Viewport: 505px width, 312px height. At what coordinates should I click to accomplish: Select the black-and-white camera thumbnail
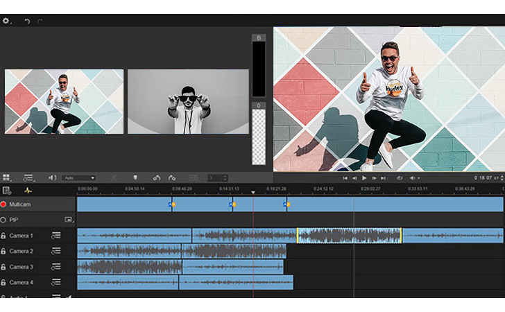click(x=188, y=101)
